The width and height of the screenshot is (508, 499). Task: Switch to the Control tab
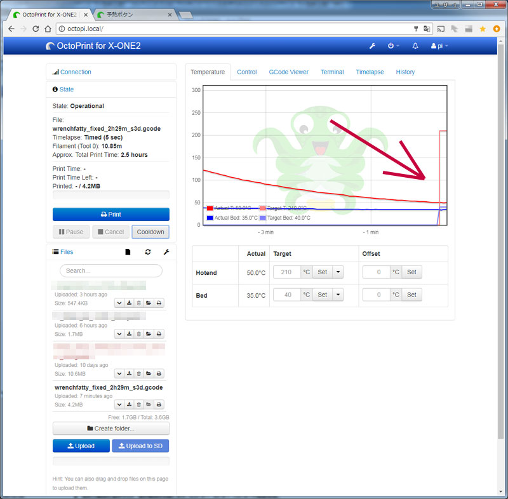246,72
